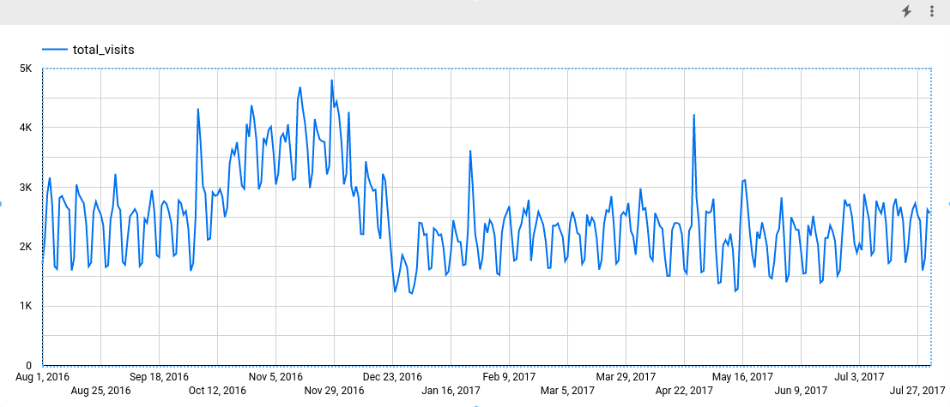The width and height of the screenshot is (950, 407).
Task: Click the resize handle on the chart's left edge
Action: [1, 203]
